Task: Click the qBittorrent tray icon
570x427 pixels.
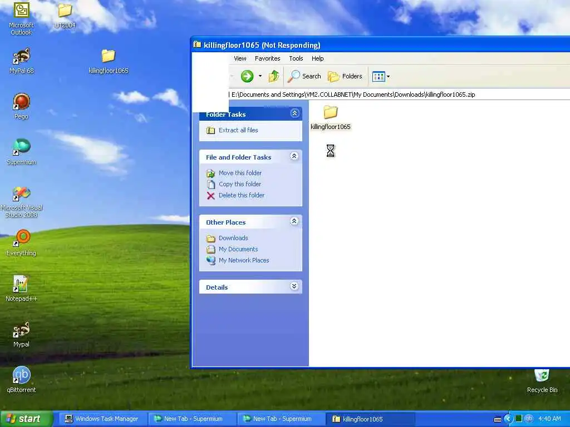Action: point(529,419)
